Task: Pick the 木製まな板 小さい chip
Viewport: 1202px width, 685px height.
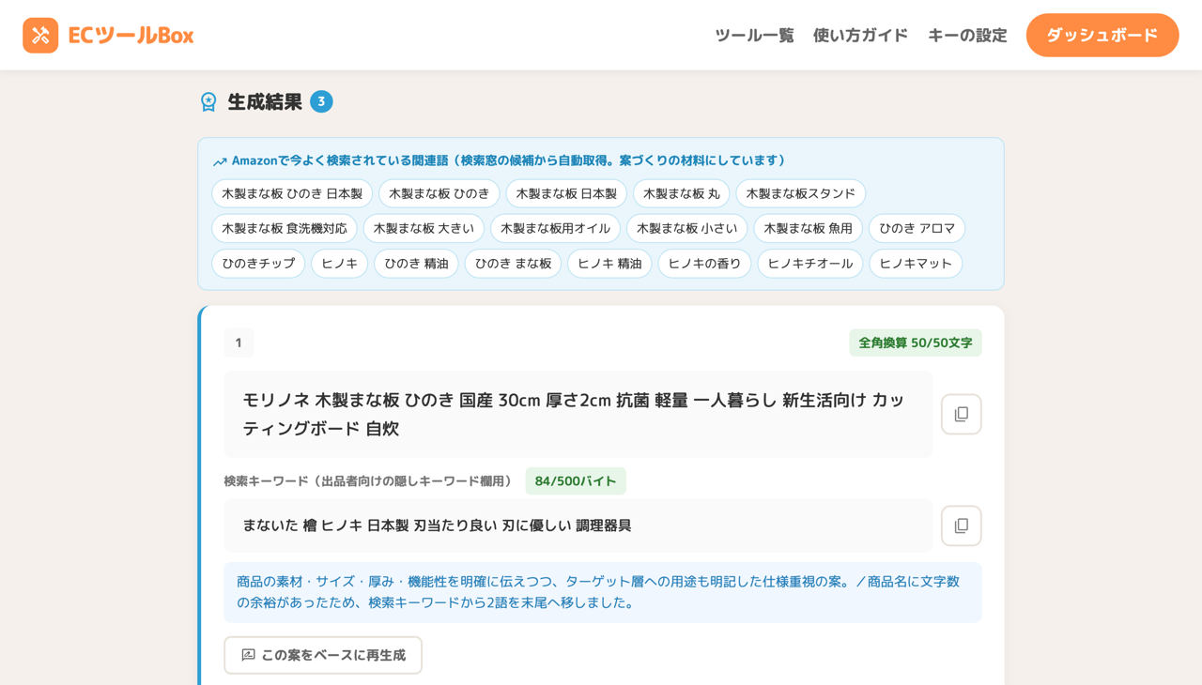Action: [x=687, y=228]
